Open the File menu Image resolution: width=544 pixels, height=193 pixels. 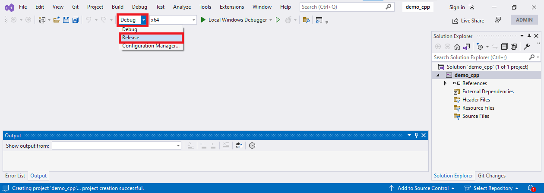23,7
